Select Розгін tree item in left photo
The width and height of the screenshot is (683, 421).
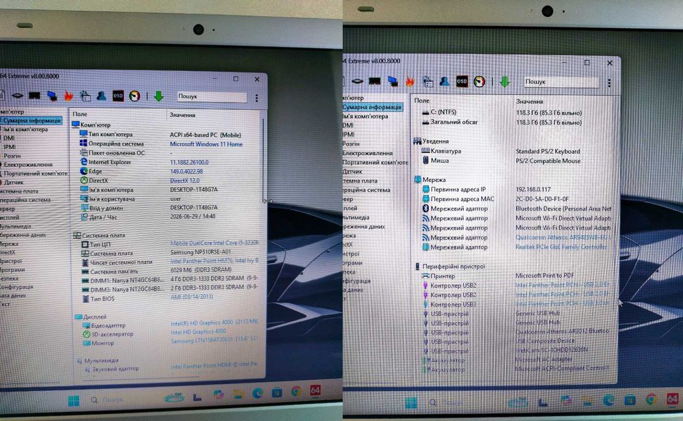(12, 156)
